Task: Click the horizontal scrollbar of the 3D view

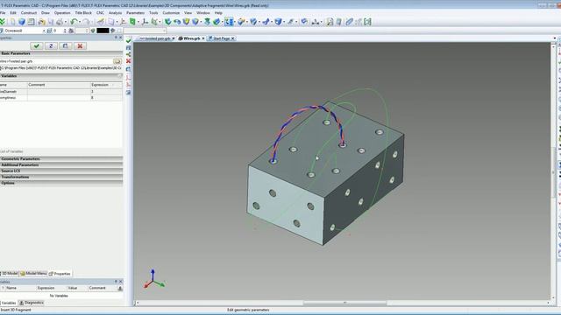Action: coord(344,303)
